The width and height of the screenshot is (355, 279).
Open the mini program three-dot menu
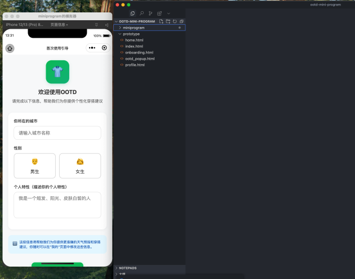click(x=91, y=48)
